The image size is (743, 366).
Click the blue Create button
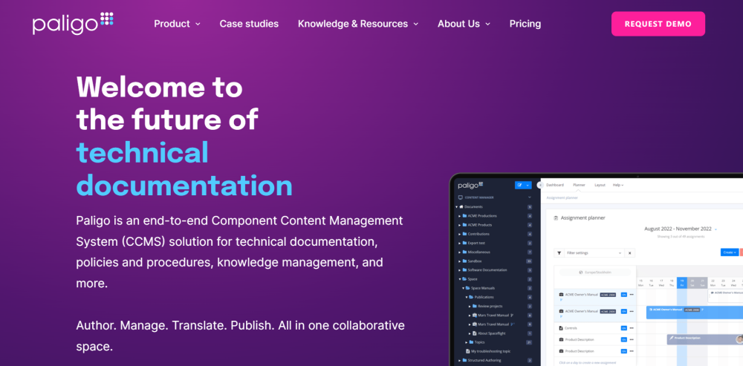pos(730,252)
